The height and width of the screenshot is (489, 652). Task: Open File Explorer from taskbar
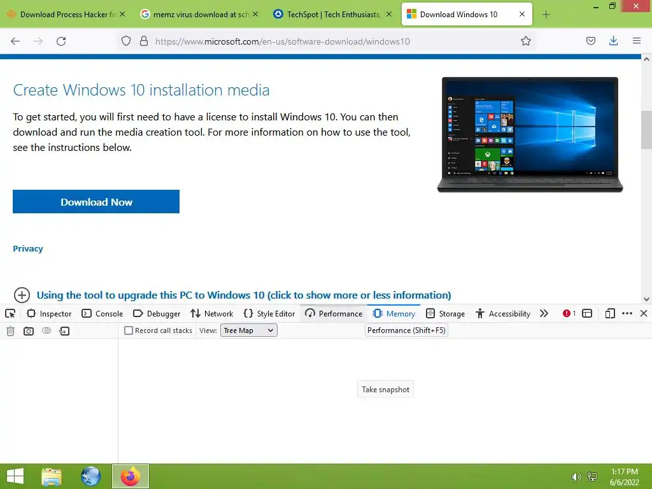tap(52, 476)
